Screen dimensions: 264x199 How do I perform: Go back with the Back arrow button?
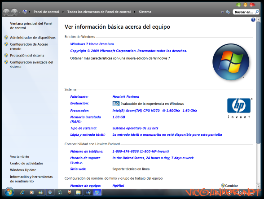(x=6, y=12)
